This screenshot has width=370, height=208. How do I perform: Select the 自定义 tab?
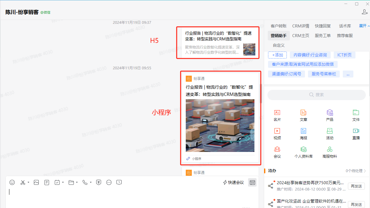(279, 45)
